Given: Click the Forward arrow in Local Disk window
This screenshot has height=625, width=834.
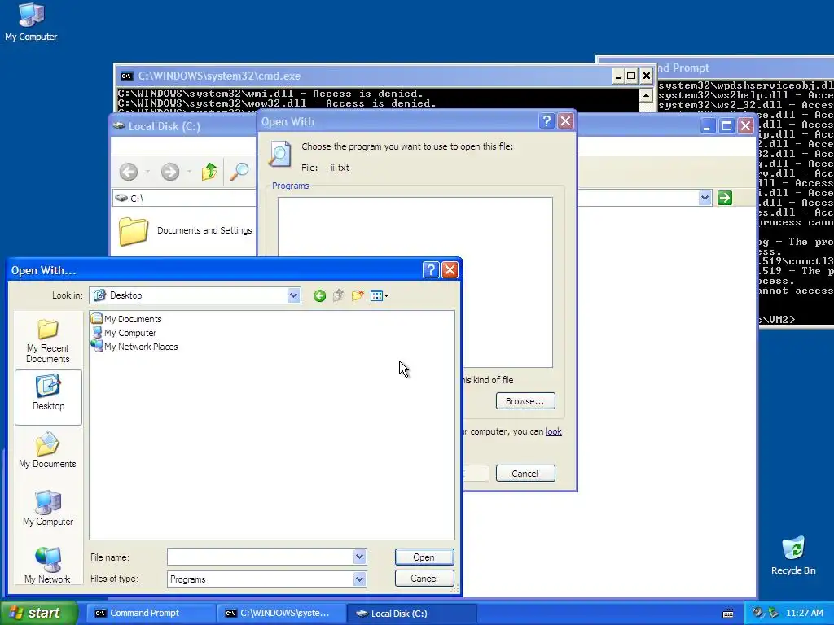Looking at the screenshot, I should pyautogui.click(x=170, y=172).
